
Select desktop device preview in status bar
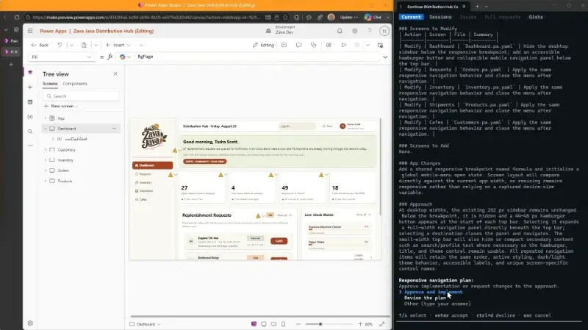click(x=264, y=324)
